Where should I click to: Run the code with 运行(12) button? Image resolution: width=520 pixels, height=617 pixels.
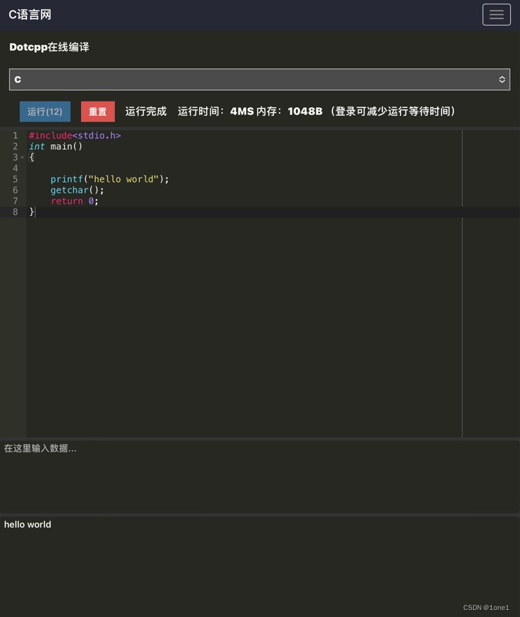[x=45, y=111]
